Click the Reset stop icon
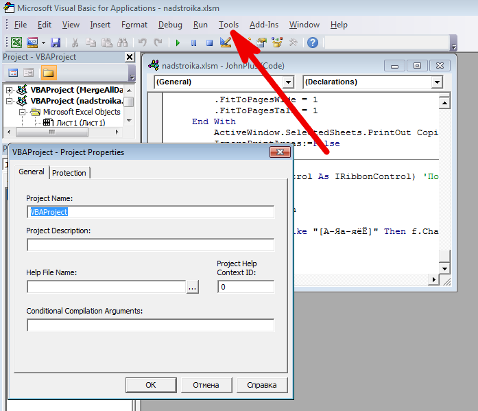The image size is (478, 411). point(209,43)
